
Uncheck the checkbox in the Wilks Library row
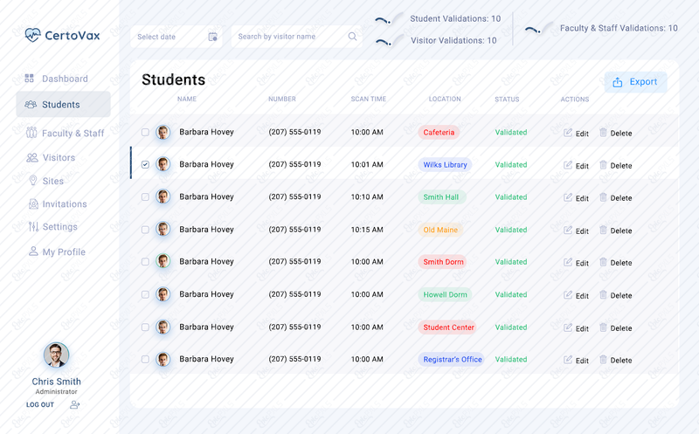tap(145, 164)
